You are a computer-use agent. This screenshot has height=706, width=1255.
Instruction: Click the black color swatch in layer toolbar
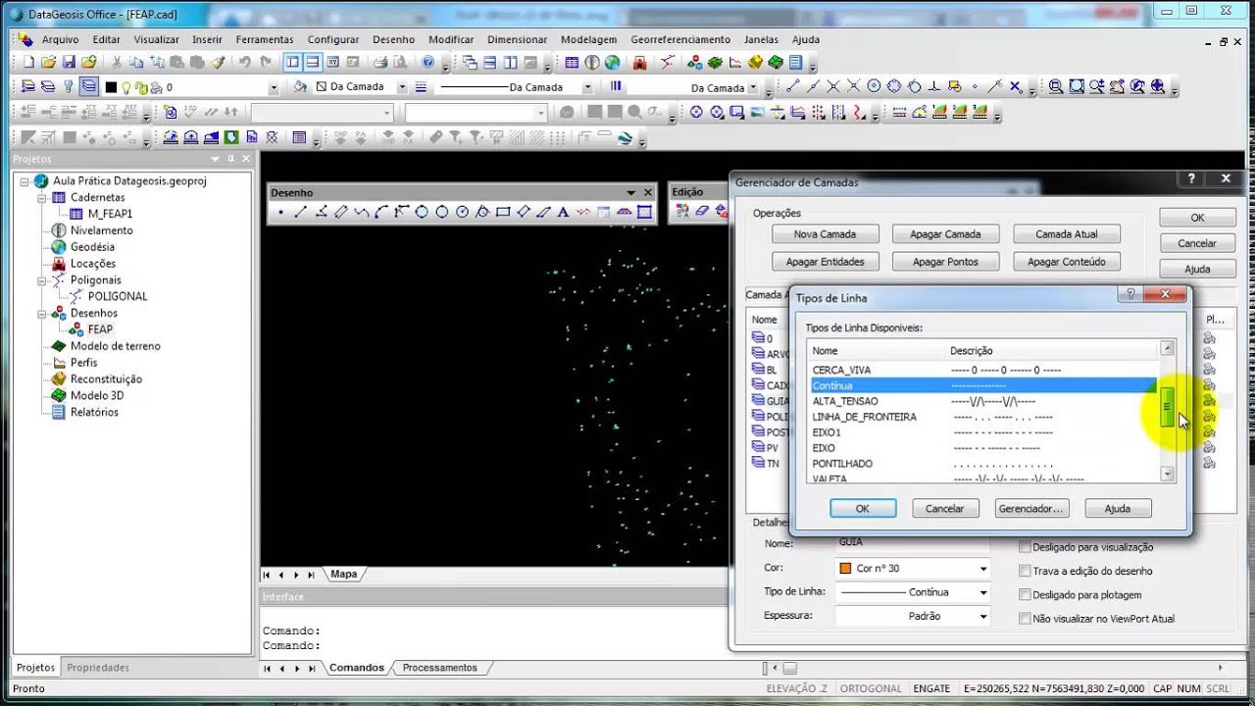point(111,87)
